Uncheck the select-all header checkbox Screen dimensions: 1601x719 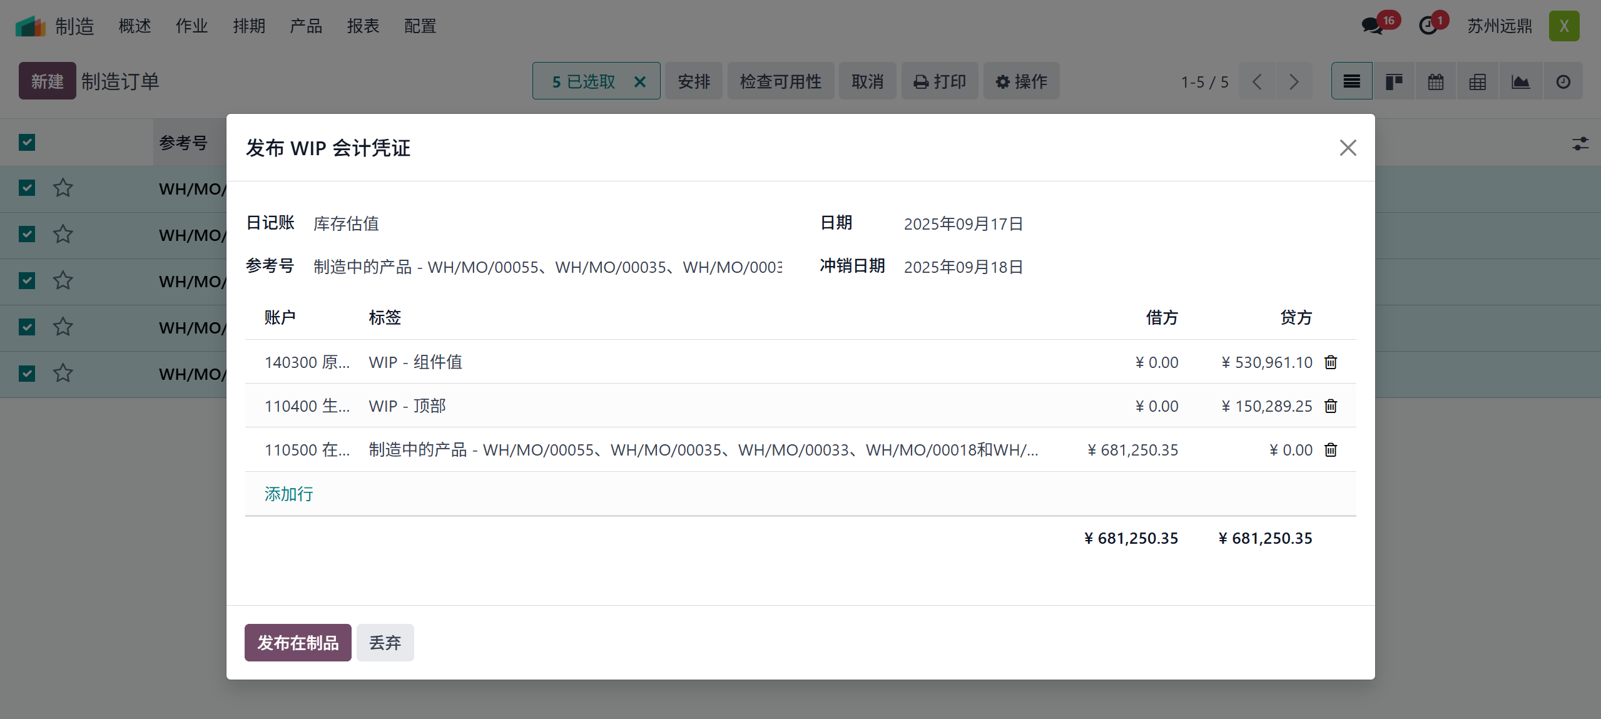[x=27, y=143]
